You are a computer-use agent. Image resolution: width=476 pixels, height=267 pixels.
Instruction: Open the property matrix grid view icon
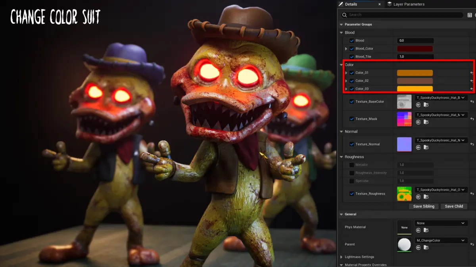[470, 15]
